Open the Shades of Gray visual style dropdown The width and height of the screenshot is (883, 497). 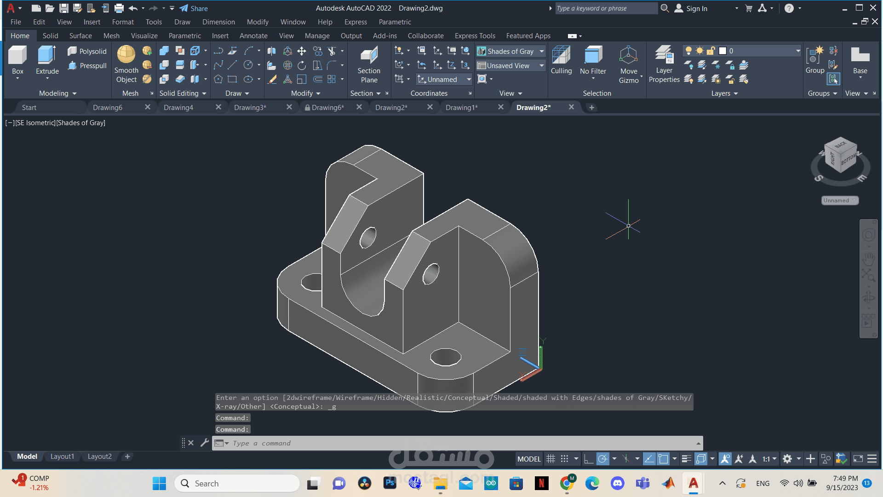tap(542, 51)
